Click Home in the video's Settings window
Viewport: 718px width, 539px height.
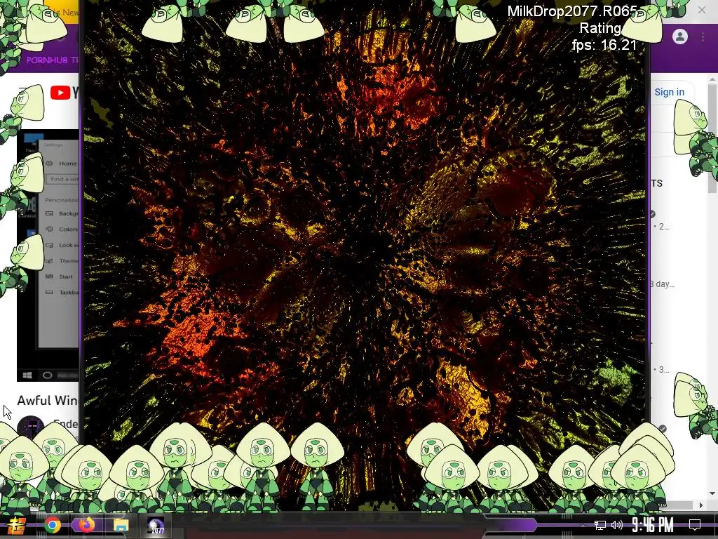67,164
